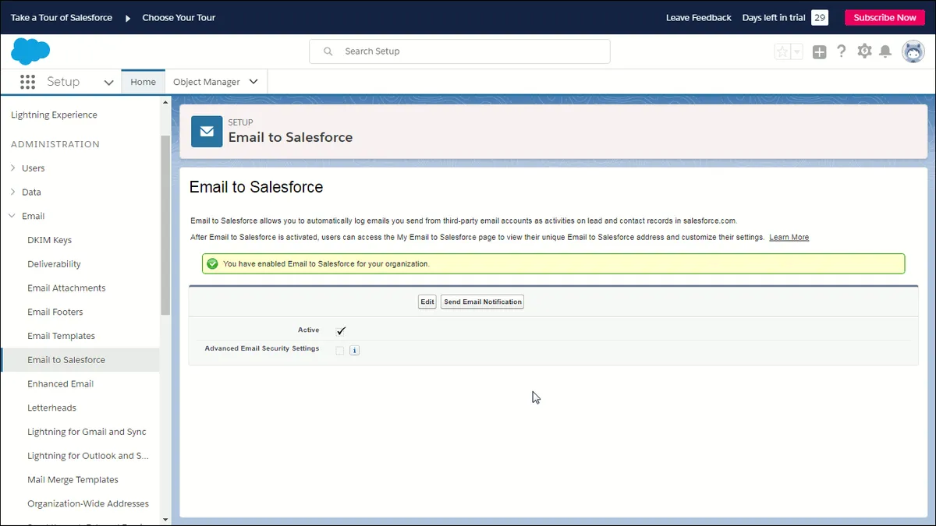Open the Setup app menu chevron
The width and height of the screenshot is (936, 526).
click(x=108, y=83)
